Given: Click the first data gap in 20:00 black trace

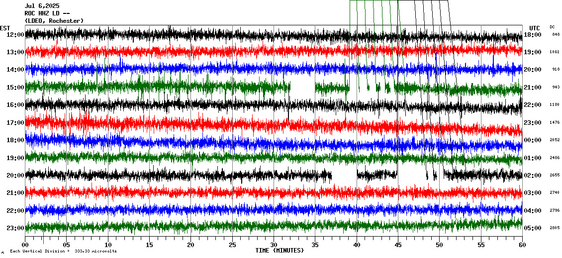Looking at the screenshot, I should 344,175.
